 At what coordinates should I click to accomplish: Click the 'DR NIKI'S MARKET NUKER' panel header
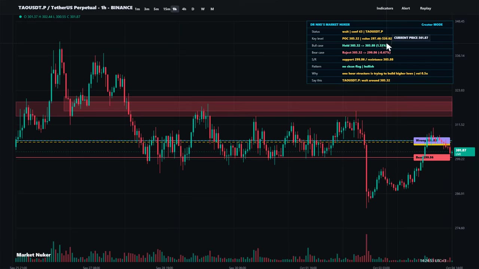pyautogui.click(x=330, y=25)
